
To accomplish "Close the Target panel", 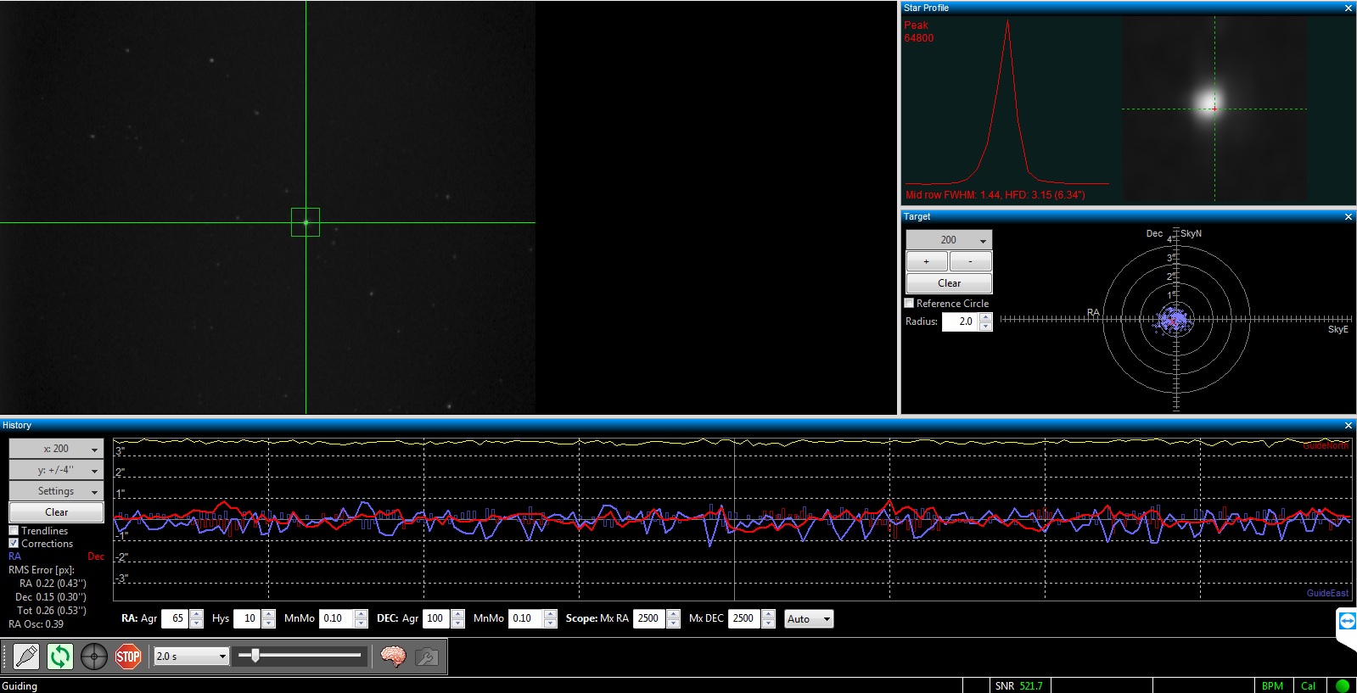I will (1349, 217).
